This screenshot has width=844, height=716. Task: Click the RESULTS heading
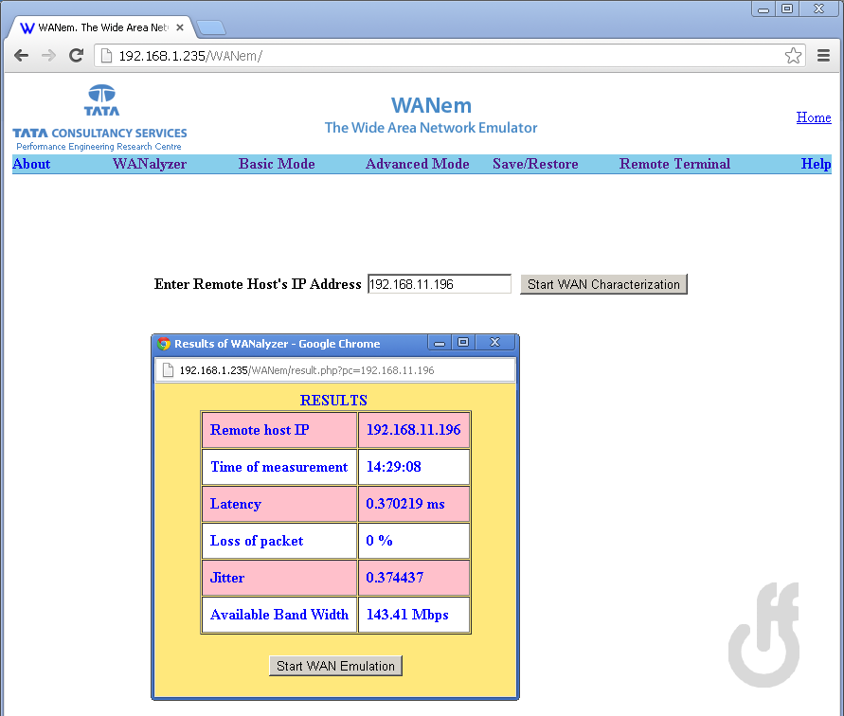tap(333, 400)
